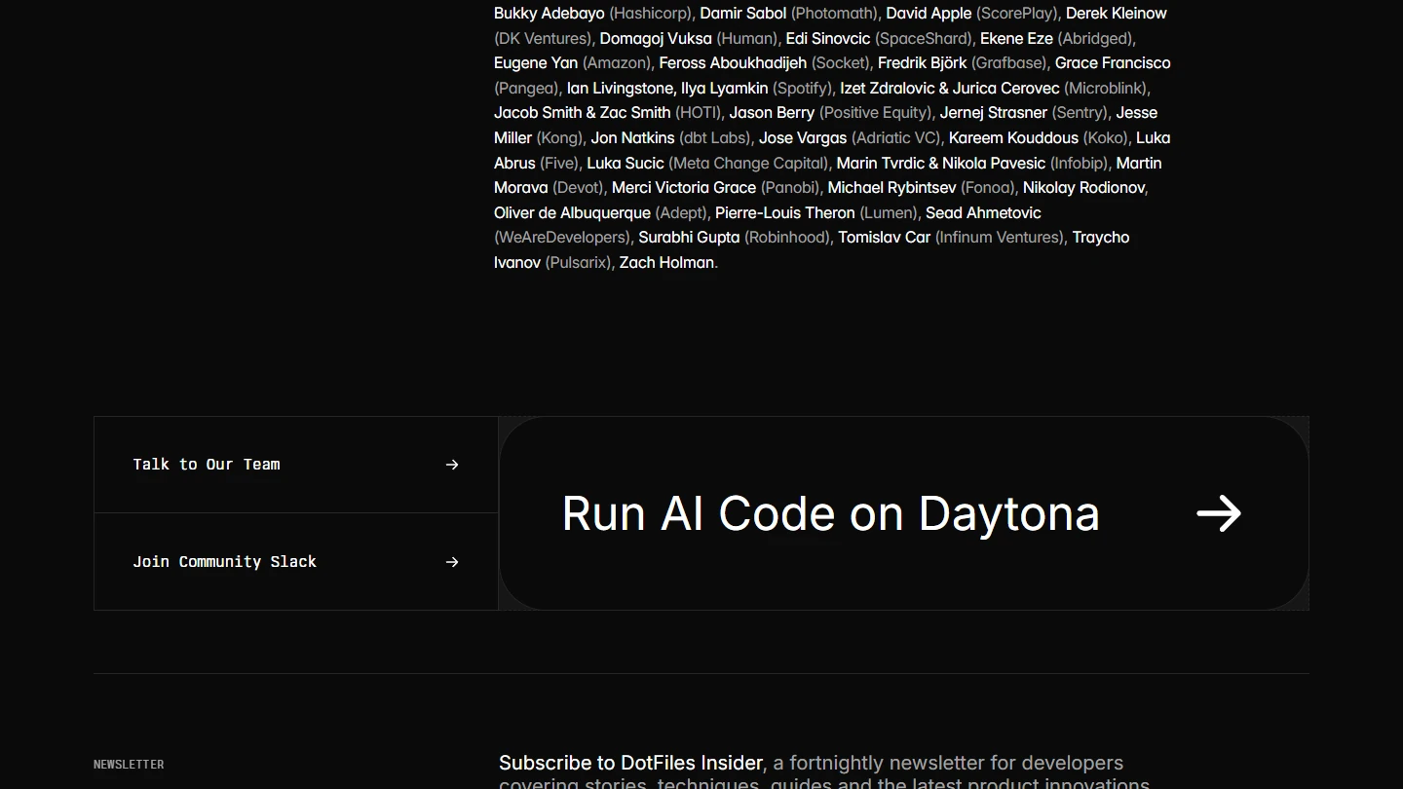Open the Join Community Slack link
This screenshot has height=789, width=1403.
click(x=225, y=562)
